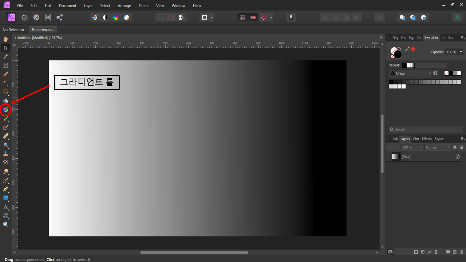Switch to the Effects tab

427,139
